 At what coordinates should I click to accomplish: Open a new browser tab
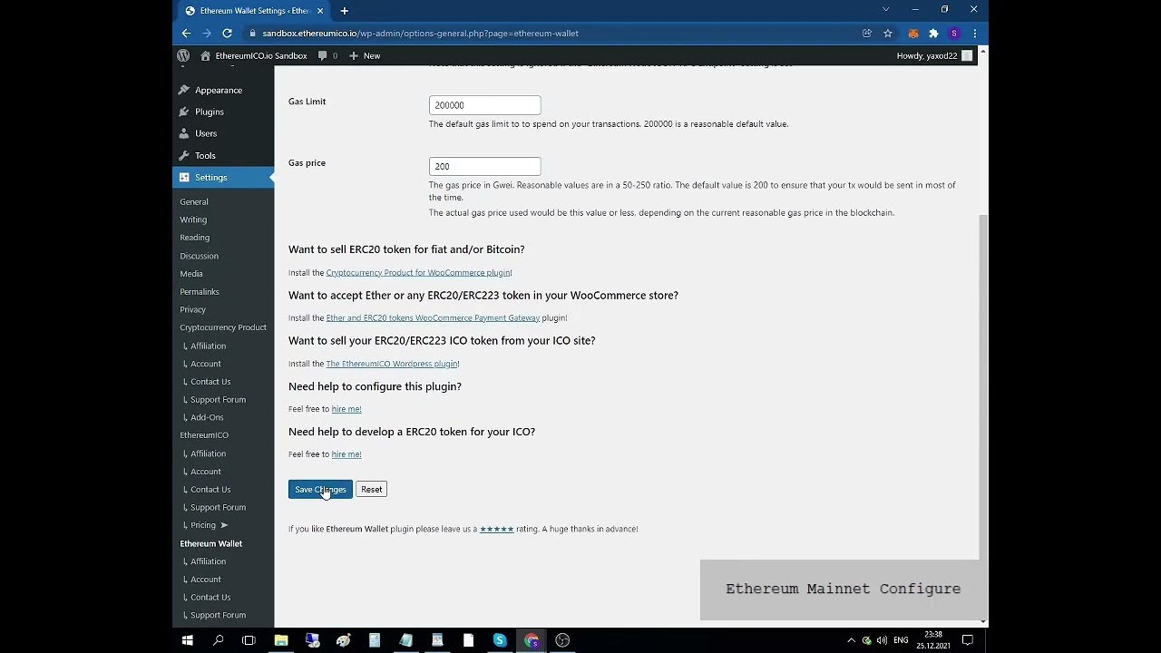tap(344, 11)
